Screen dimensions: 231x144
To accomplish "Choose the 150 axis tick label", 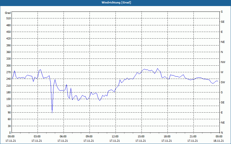I will click(x=9, y=99).
